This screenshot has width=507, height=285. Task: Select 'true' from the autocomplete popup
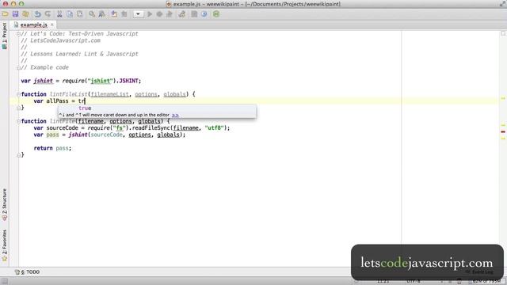point(157,108)
